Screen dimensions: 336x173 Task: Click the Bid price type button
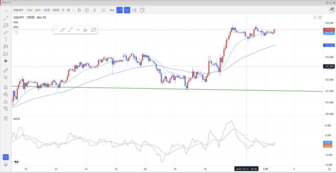click(x=112, y=10)
